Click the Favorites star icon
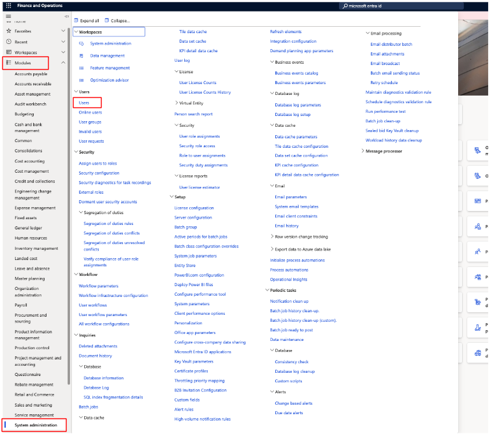The height and width of the screenshot is (434, 490). (x=8, y=31)
